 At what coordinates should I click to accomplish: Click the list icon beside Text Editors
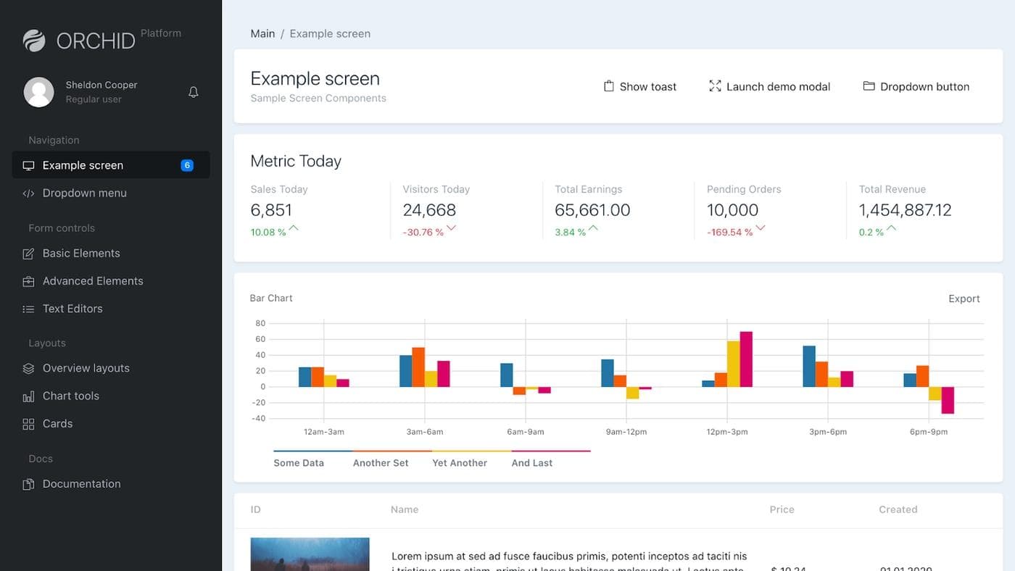coord(28,309)
